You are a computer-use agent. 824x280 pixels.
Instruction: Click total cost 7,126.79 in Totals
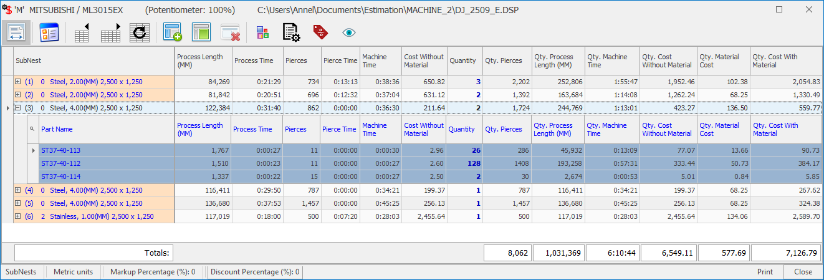click(x=787, y=253)
